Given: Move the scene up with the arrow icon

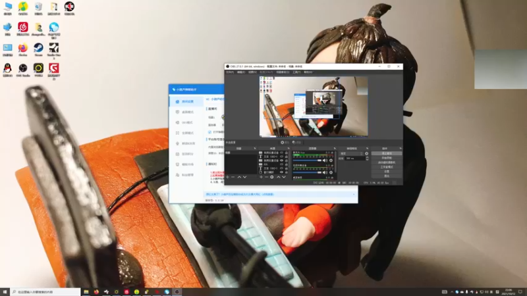Looking at the screenshot, I should click(x=239, y=177).
